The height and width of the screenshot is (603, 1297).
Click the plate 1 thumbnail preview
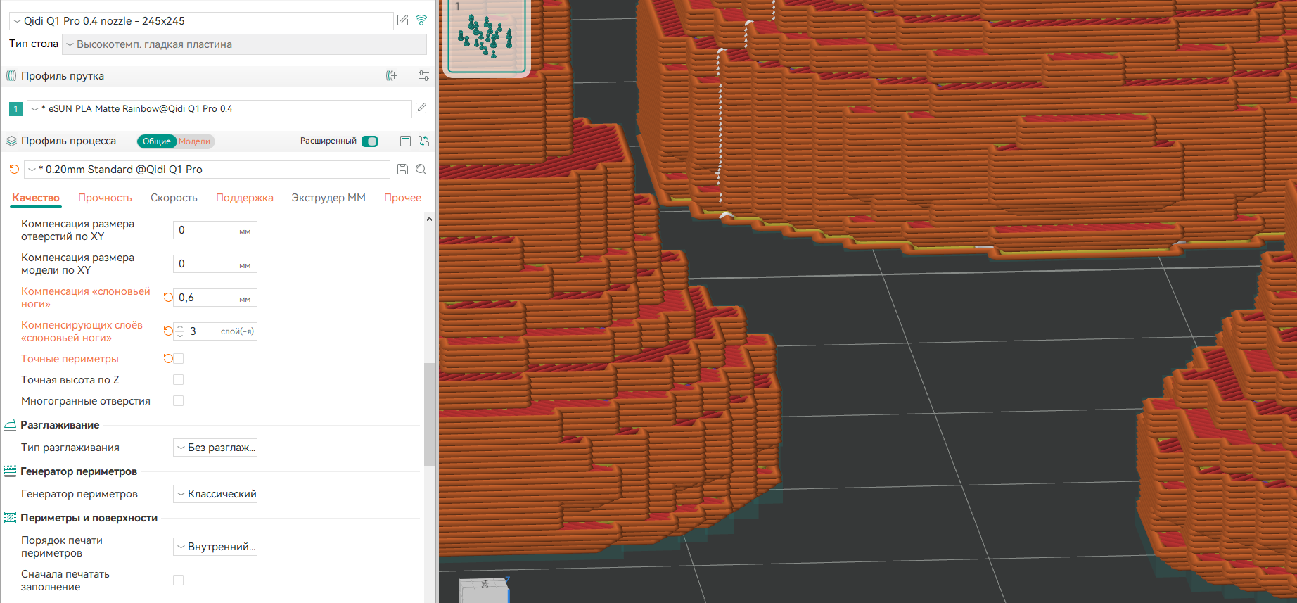coord(486,36)
